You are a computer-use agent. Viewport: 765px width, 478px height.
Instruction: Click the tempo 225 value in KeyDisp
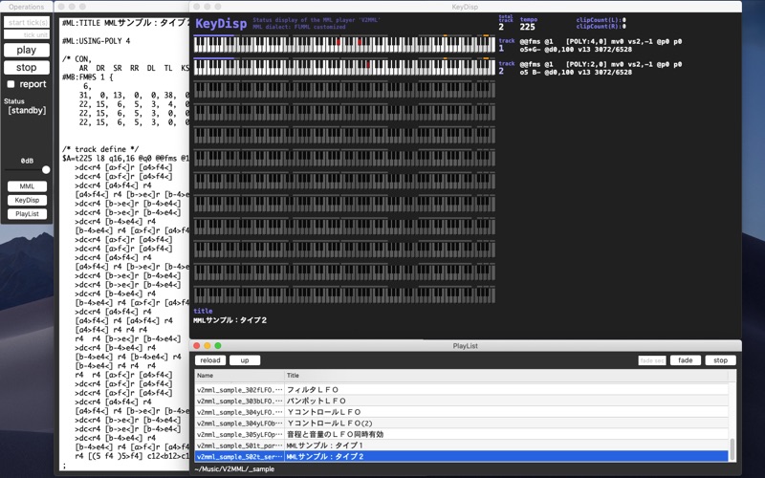(x=528, y=27)
